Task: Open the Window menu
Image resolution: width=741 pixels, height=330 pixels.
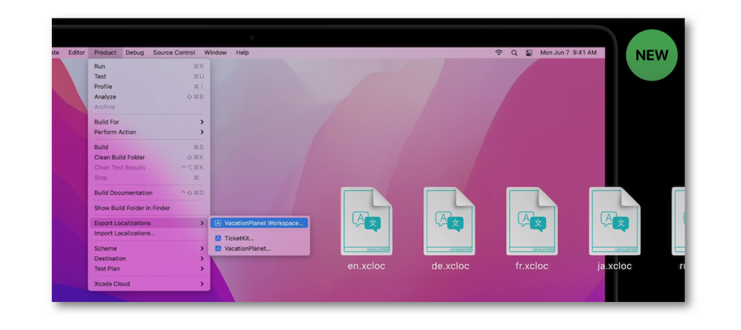Action: pos(216,53)
